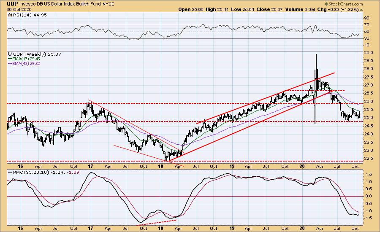Open the StockCharts.com copyright link
The width and height of the screenshot is (380, 232).
pyautogui.click(x=344, y=4)
